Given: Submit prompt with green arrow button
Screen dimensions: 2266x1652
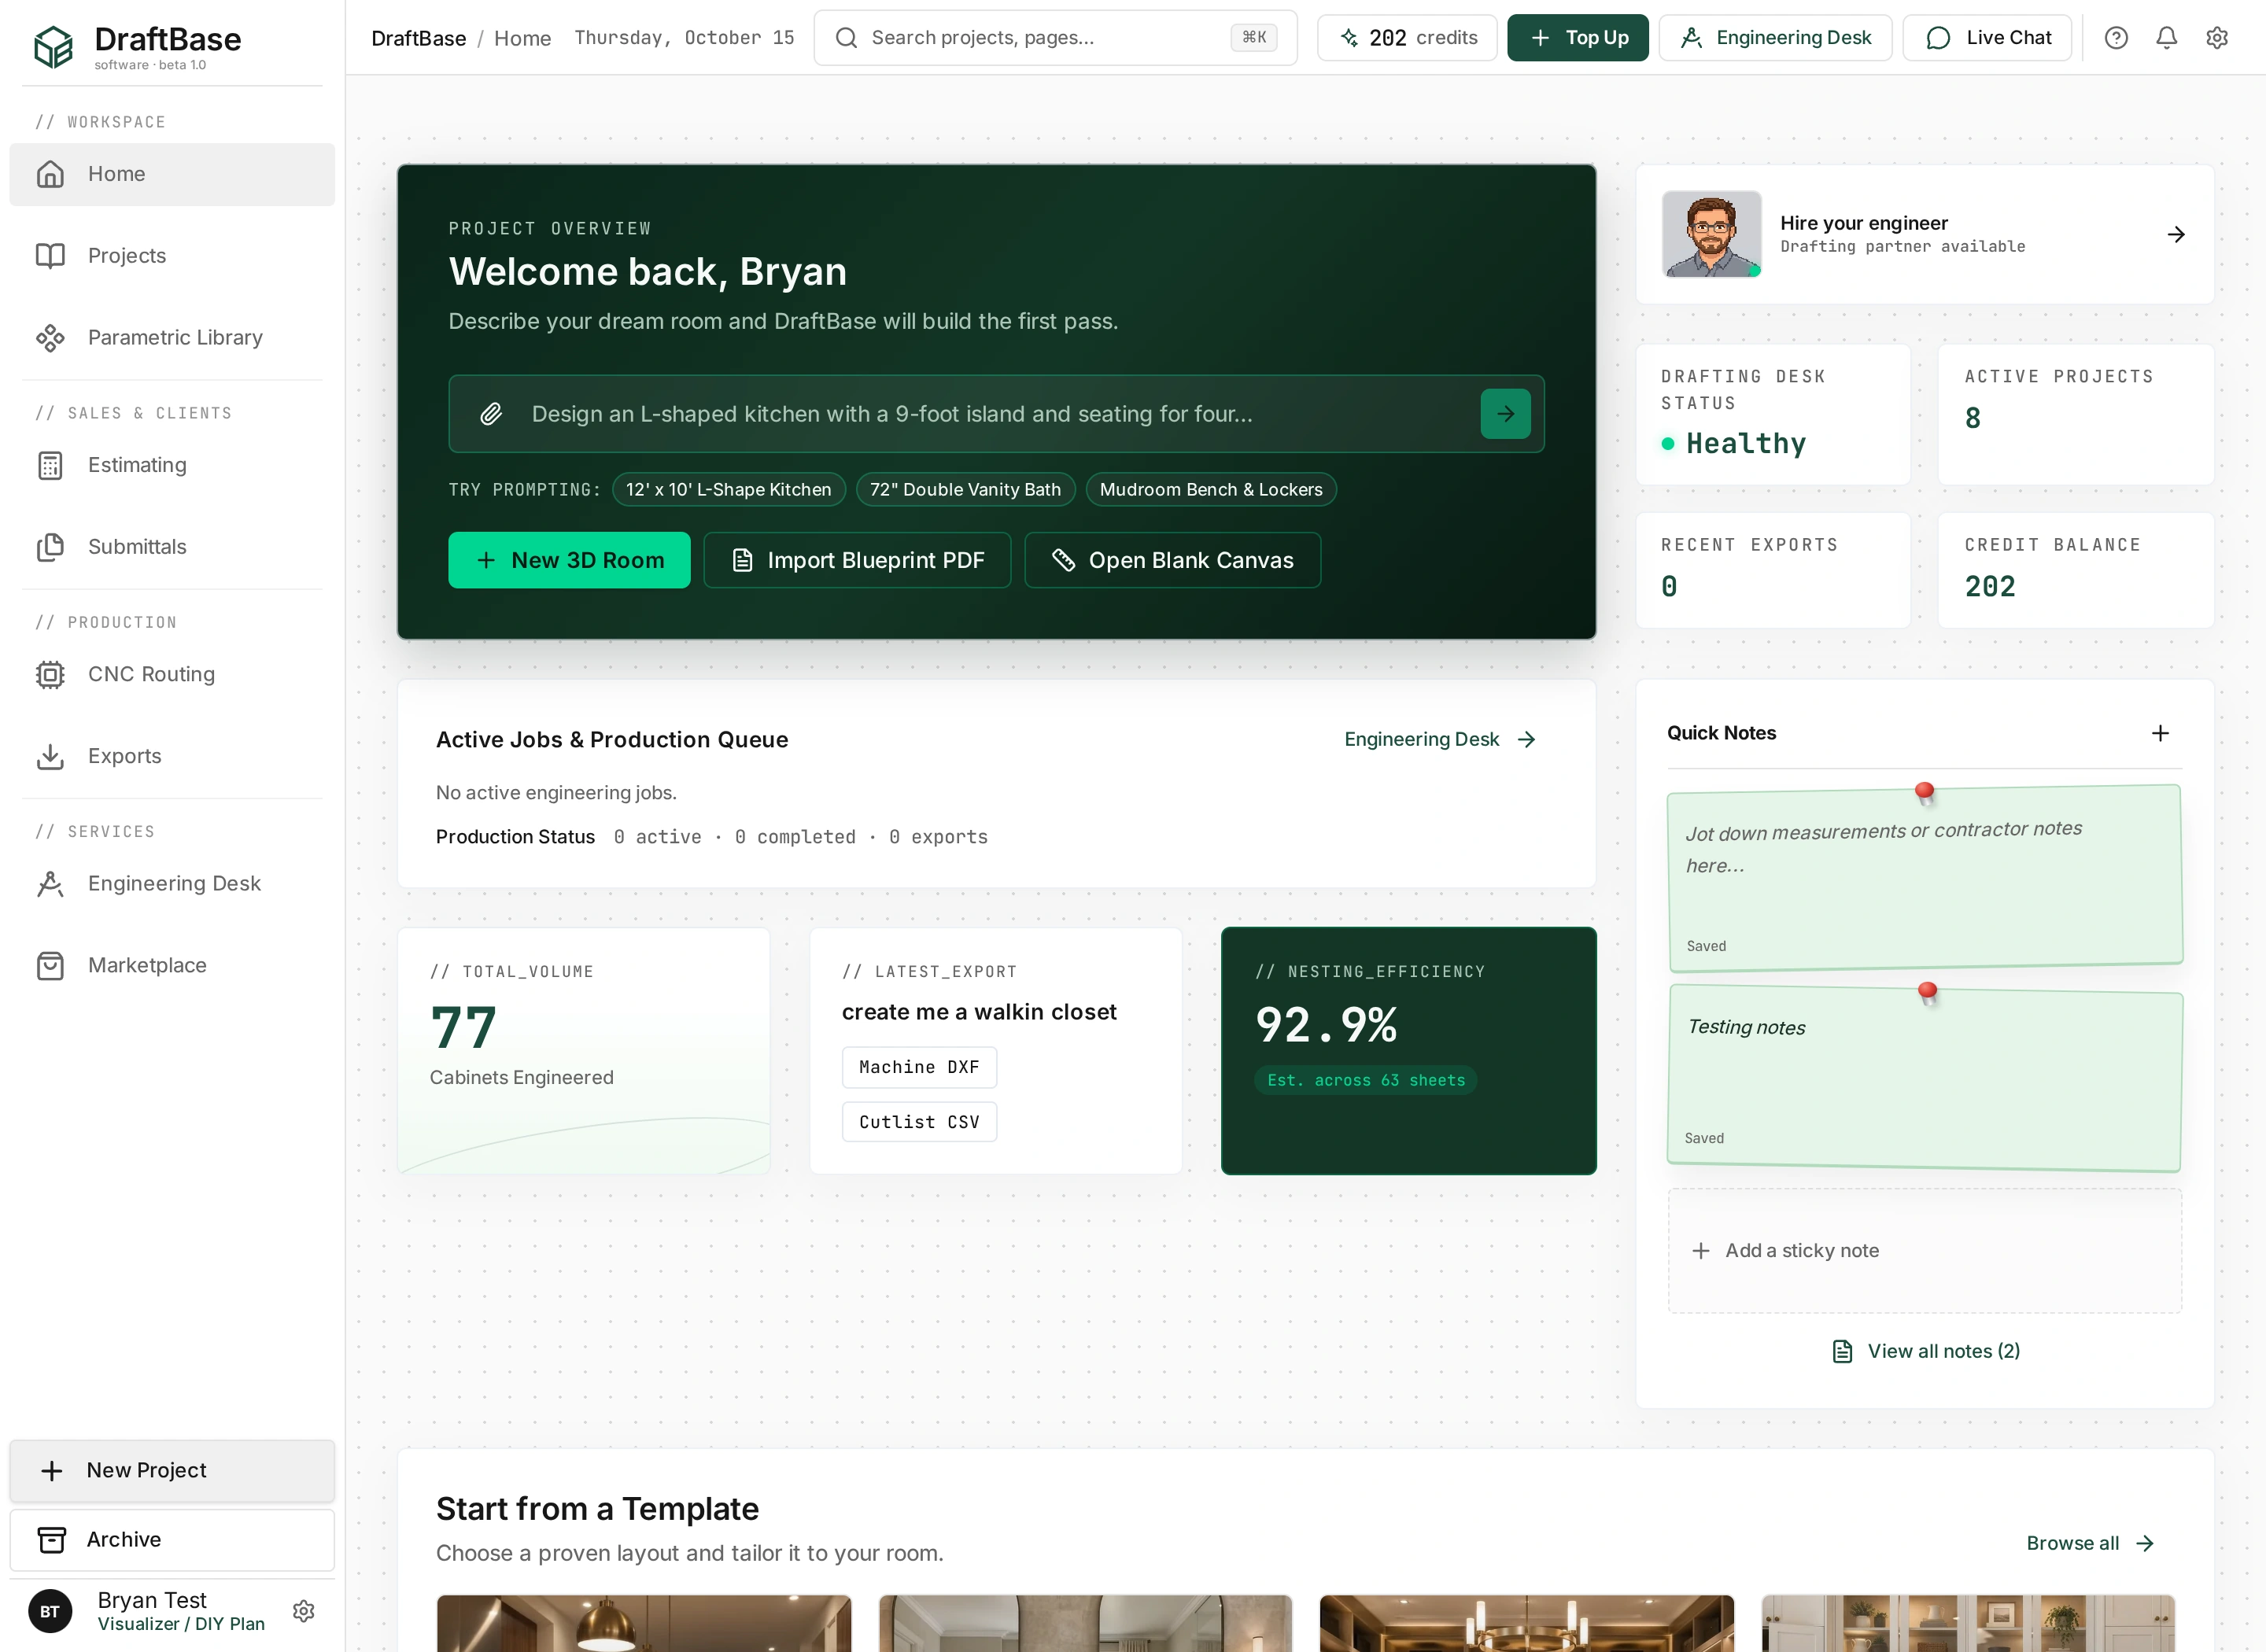Looking at the screenshot, I should pos(1505,414).
